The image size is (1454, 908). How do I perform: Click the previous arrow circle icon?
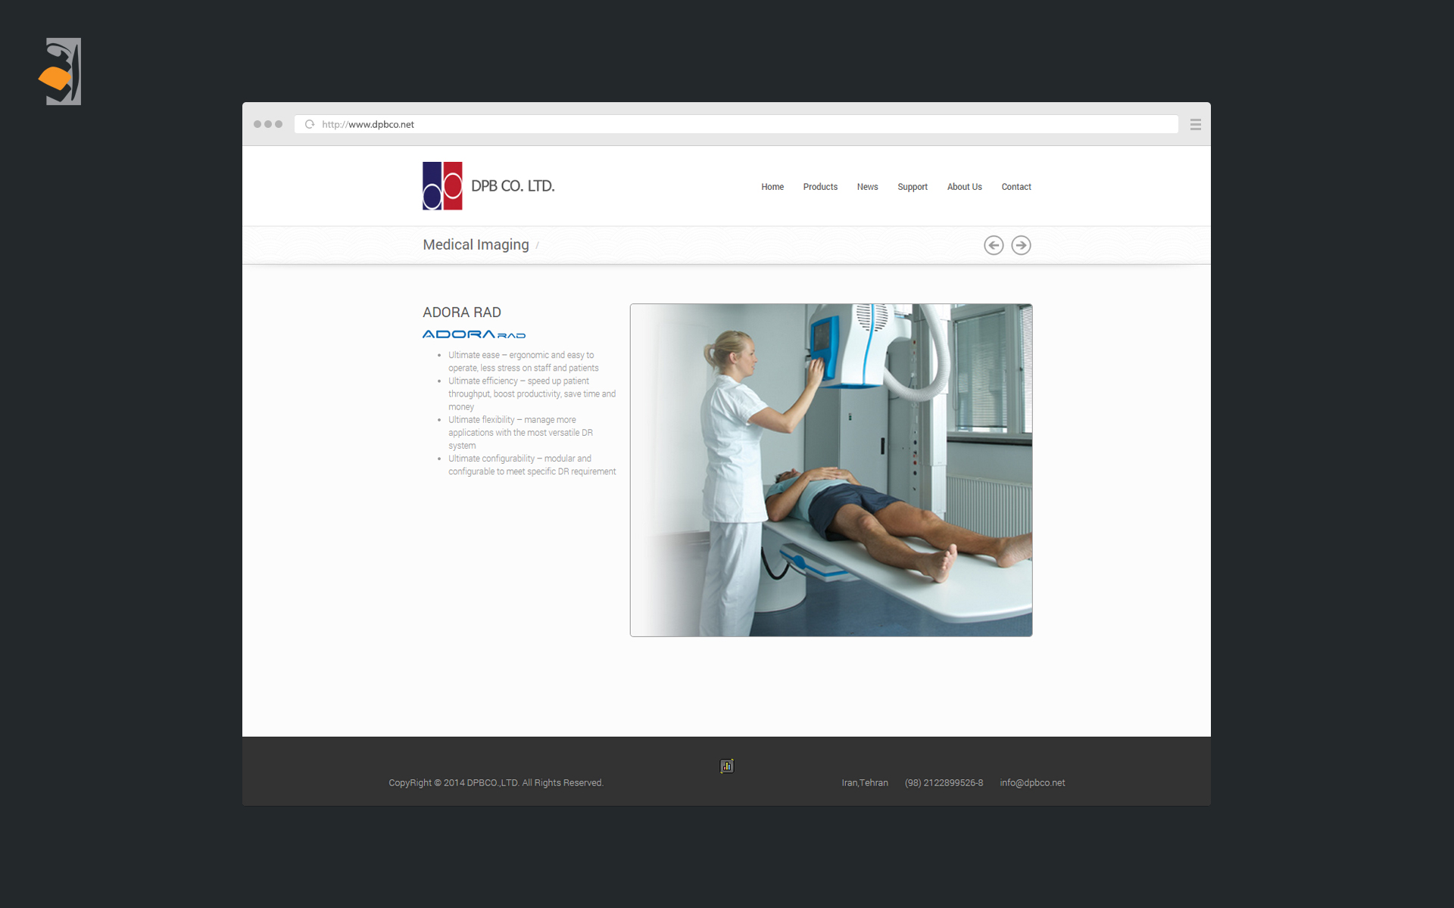point(994,245)
